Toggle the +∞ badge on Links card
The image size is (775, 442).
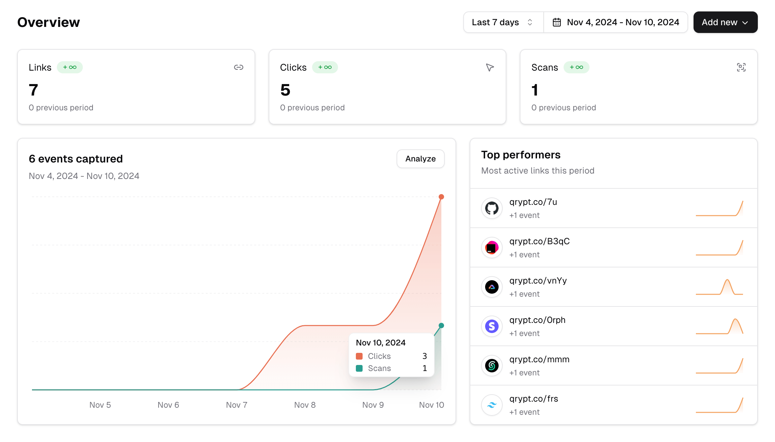pos(70,67)
